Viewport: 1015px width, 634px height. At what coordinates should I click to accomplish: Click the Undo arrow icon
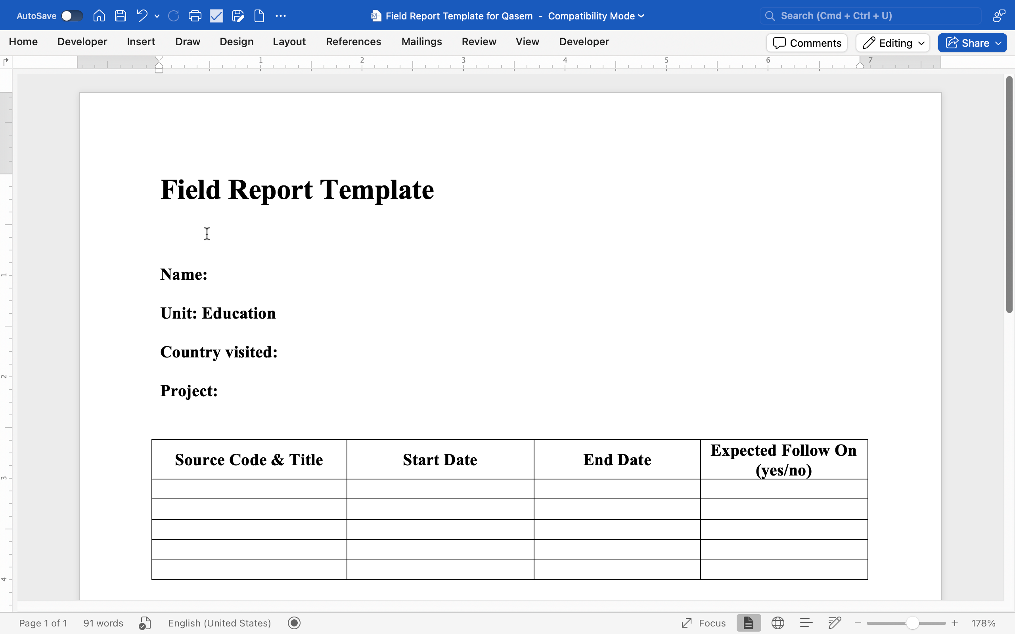click(x=142, y=16)
